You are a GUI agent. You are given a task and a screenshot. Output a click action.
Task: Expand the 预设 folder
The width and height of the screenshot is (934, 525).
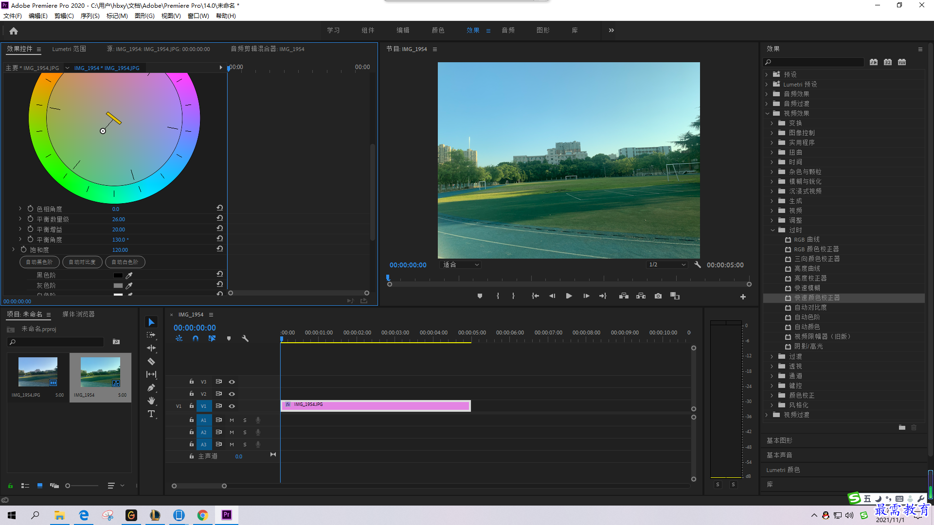(x=767, y=74)
